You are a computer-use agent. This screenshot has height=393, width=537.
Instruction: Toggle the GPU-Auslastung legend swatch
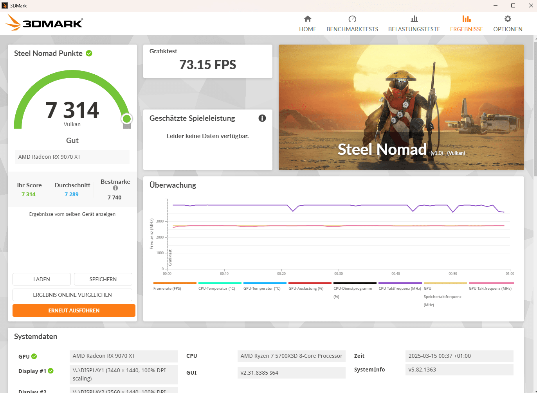click(310, 283)
